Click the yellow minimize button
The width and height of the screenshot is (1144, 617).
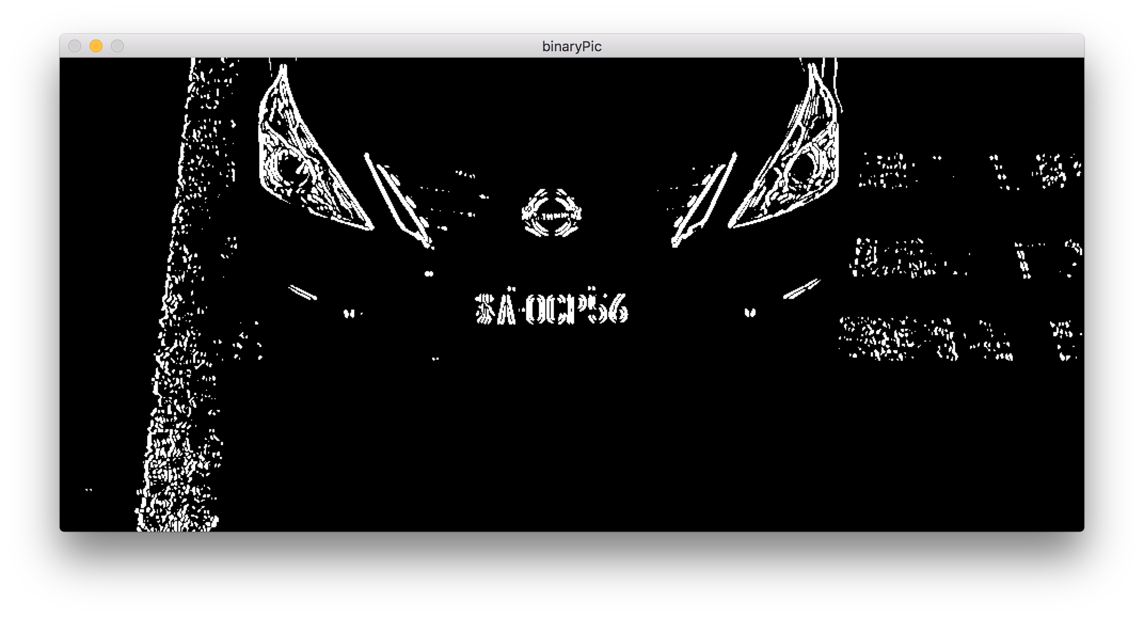[96, 46]
